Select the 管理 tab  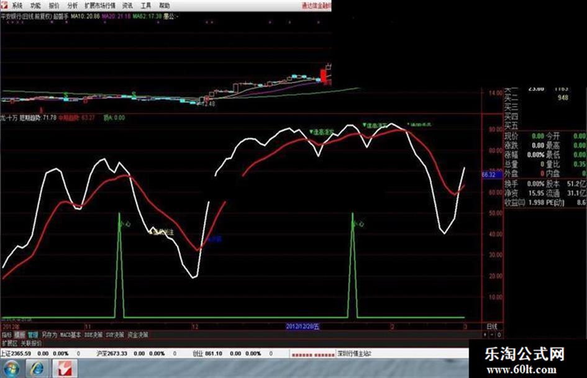[33, 335]
